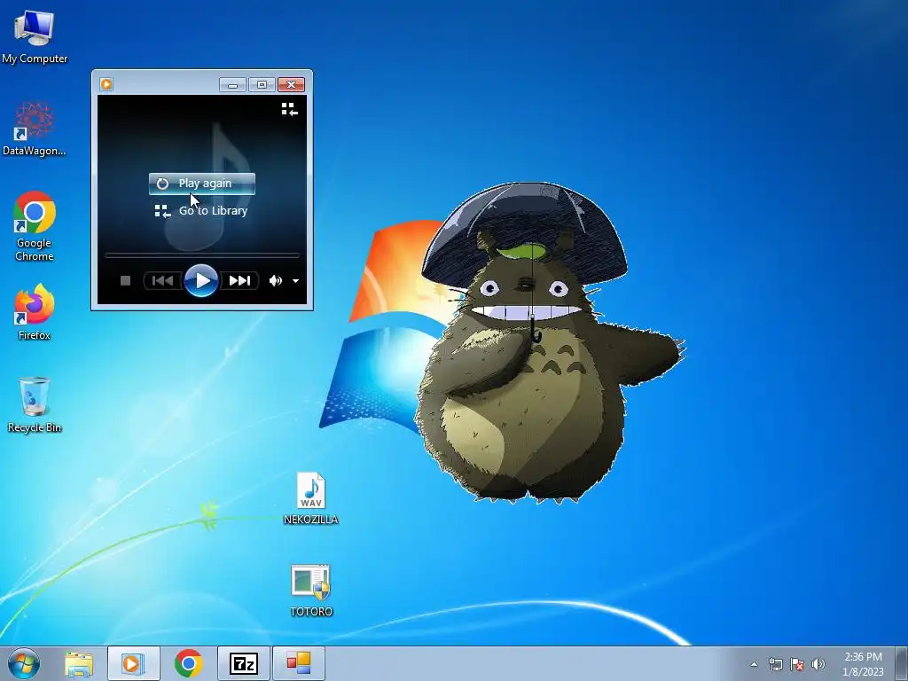Open the Windows Start menu
Image resolution: width=908 pixels, height=681 pixels.
24,663
